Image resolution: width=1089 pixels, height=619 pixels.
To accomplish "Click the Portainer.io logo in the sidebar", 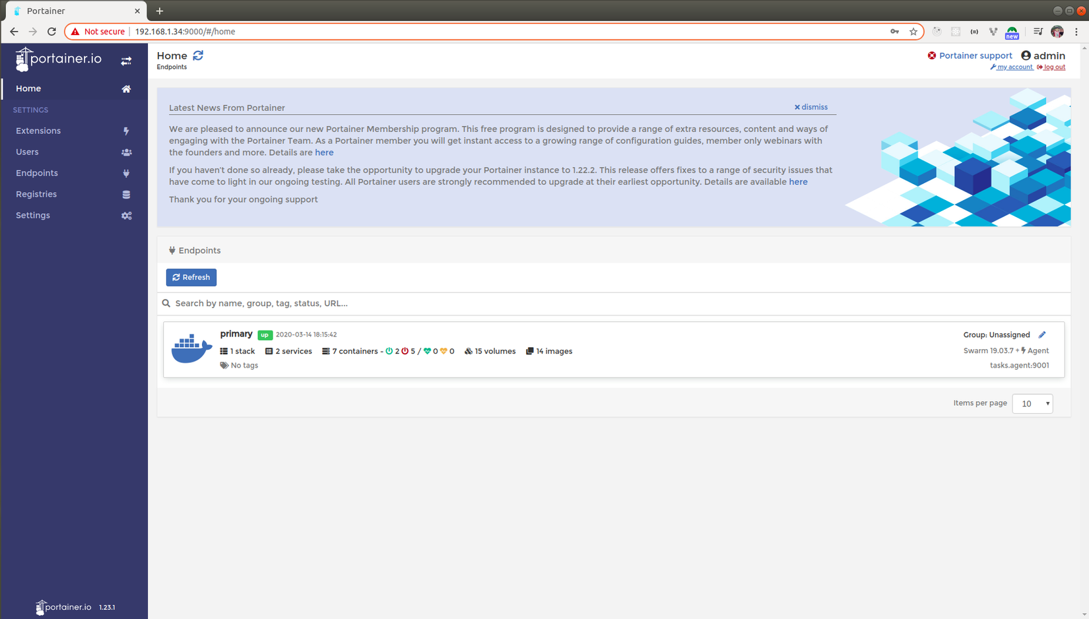I will (59, 59).
